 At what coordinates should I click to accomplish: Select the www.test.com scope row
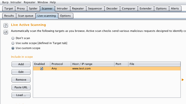[x=100, y=68]
